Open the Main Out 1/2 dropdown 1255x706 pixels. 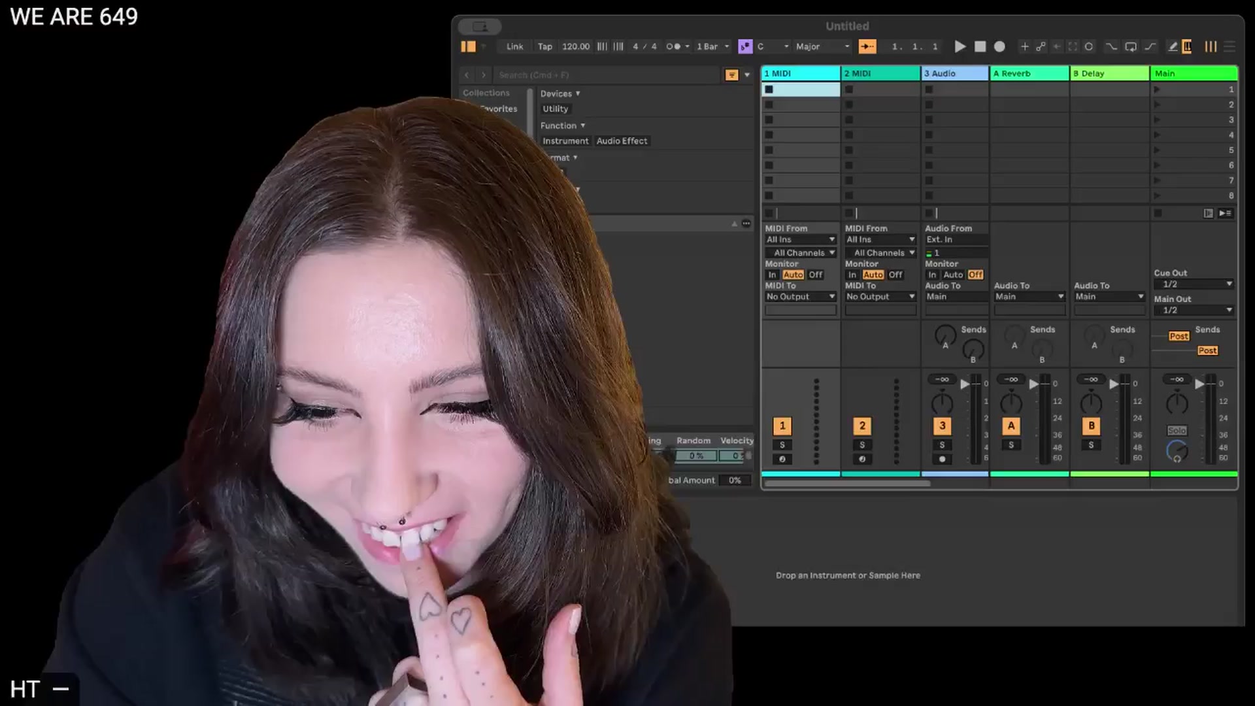[x=1194, y=311]
